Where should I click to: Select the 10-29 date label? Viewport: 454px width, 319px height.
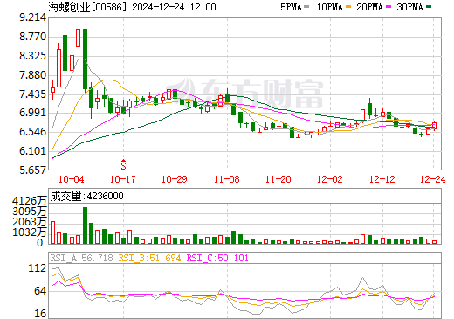pyautogui.click(x=175, y=179)
